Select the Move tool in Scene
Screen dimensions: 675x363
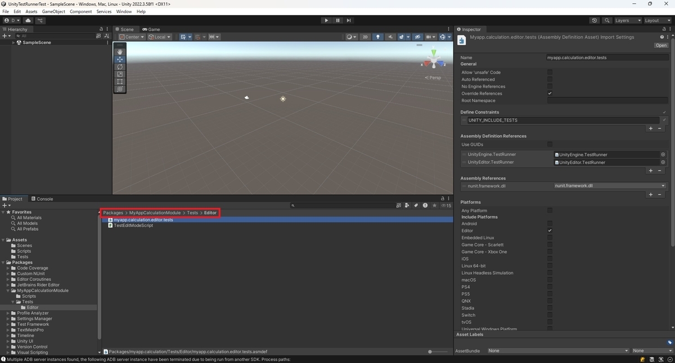tap(120, 59)
